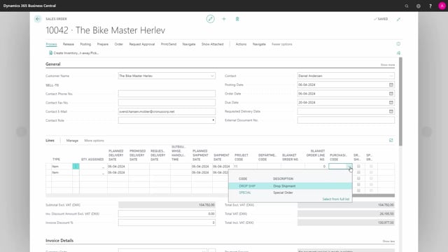Screen dimensions: 448x252
Task: Open the Prepare menu
Action: [103, 44]
